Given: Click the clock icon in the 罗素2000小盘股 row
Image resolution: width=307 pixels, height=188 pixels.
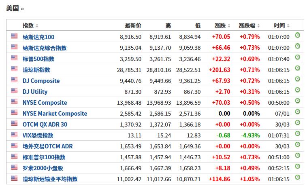Looking at the screenshot, I should [x=297, y=166].
